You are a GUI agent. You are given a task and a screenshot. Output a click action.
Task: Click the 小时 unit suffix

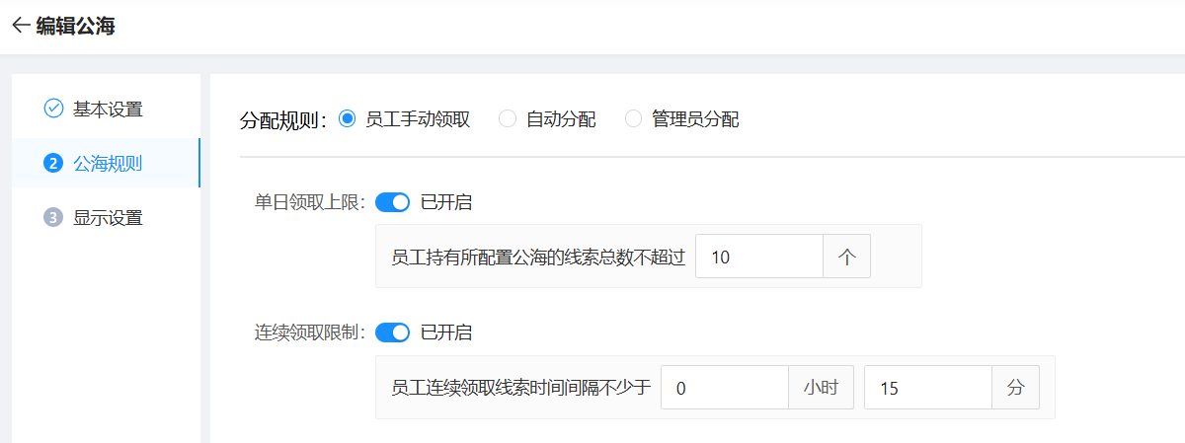coord(821,388)
